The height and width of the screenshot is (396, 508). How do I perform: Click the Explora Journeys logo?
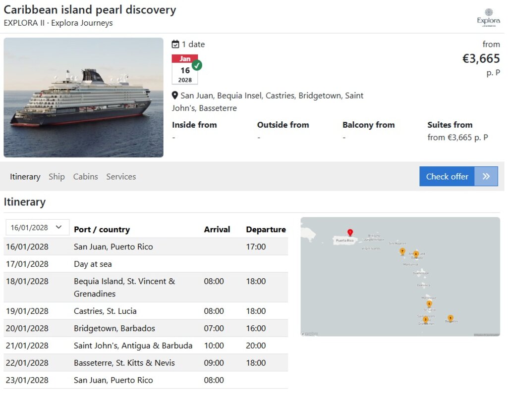click(488, 18)
